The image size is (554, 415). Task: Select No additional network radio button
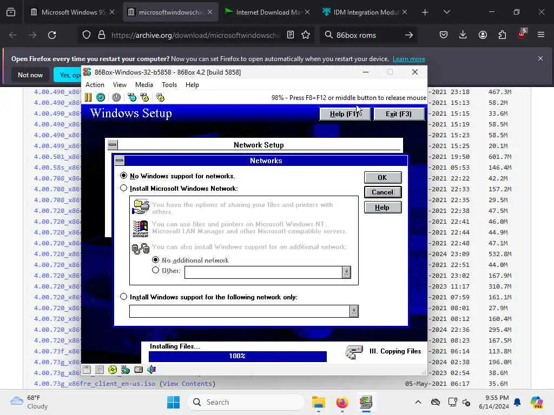[x=155, y=260]
